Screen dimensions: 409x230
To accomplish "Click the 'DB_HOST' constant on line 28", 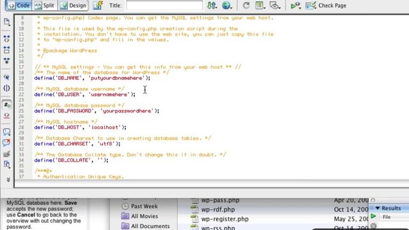I will (x=69, y=127).
